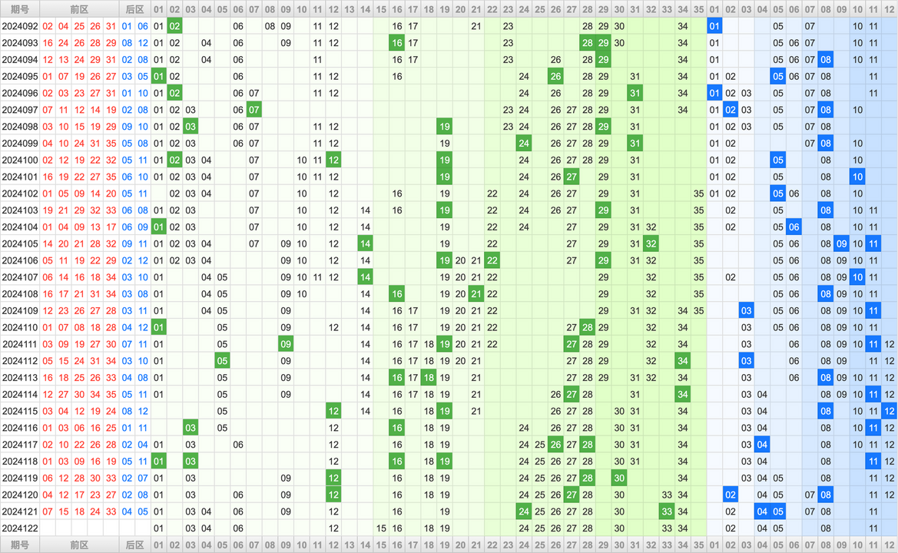Click blue highlighted 08 in row 2024094
898x553 pixels.
825,60
